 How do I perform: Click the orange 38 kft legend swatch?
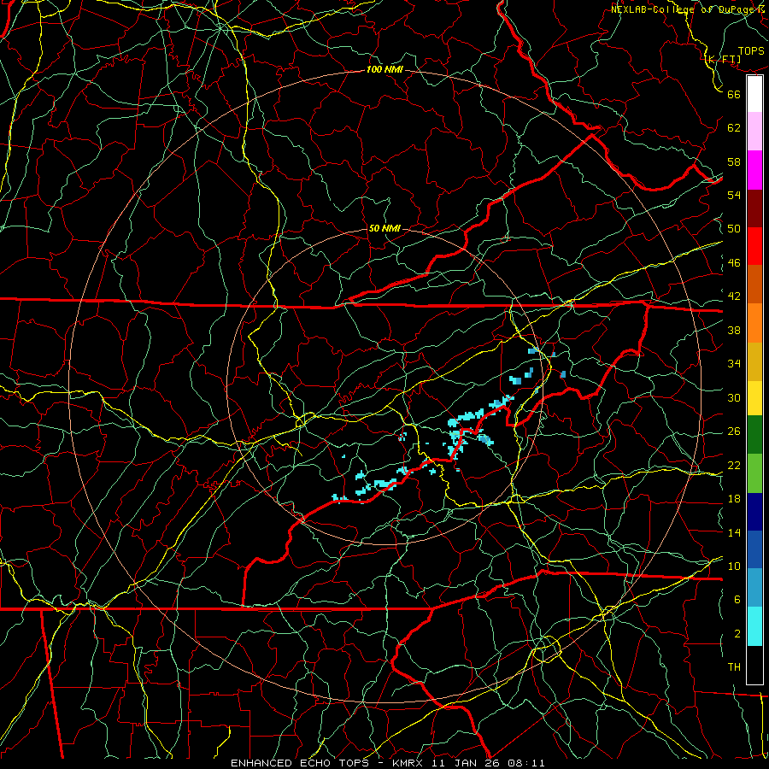(x=754, y=323)
